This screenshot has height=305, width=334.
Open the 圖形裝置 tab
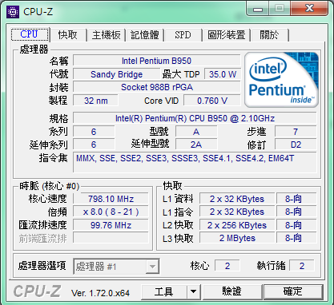click(227, 35)
